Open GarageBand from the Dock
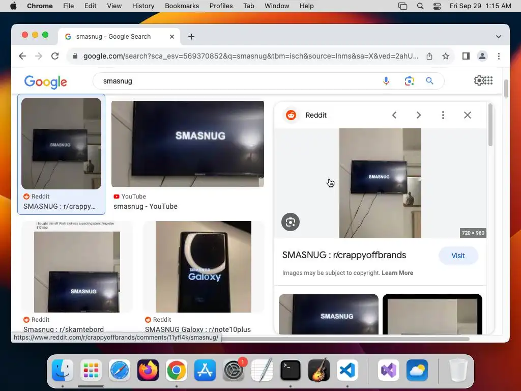Screen dimensions: 521x391 (x=319, y=370)
